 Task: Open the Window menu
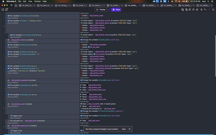pos(38,1)
